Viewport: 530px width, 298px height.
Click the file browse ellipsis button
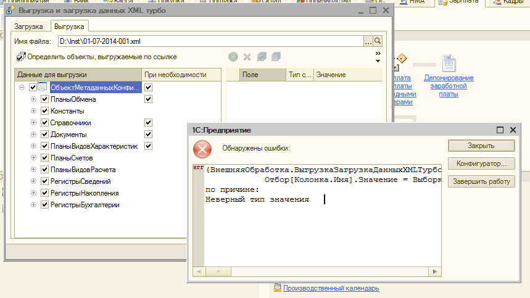tap(368, 41)
